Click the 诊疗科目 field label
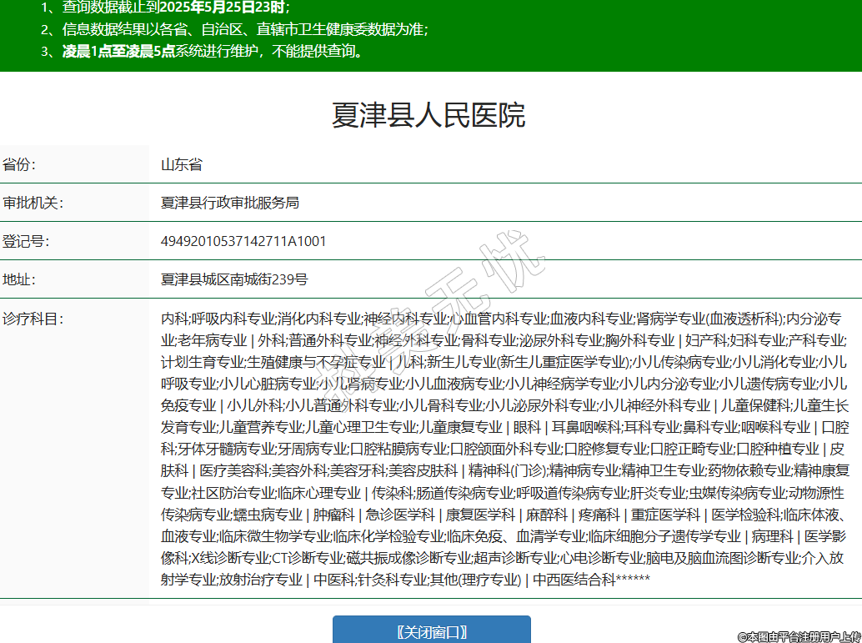The width and height of the screenshot is (862, 643). pyautogui.click(x=33, y=318)
